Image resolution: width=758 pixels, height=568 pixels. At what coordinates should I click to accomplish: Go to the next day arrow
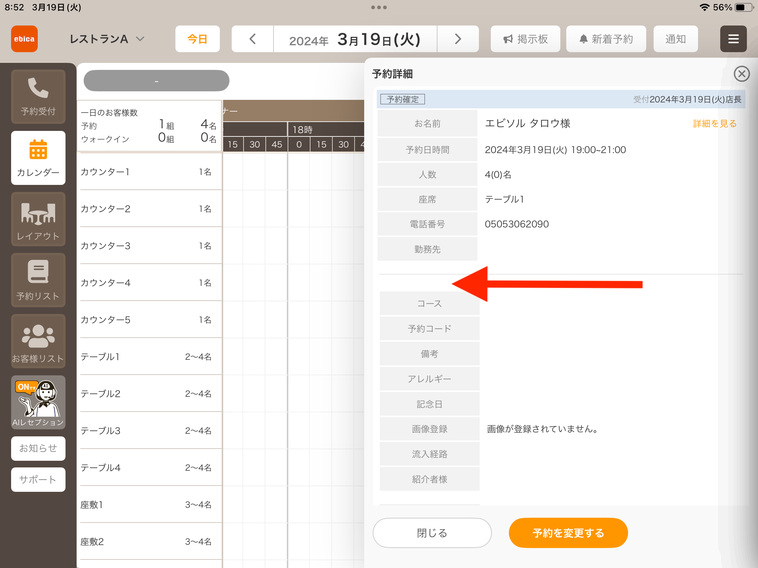coord(458,39)
